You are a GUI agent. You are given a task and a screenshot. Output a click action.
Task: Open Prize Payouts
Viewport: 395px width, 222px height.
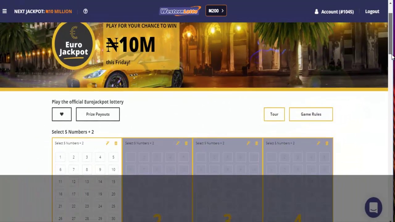[x=98, y=114]
